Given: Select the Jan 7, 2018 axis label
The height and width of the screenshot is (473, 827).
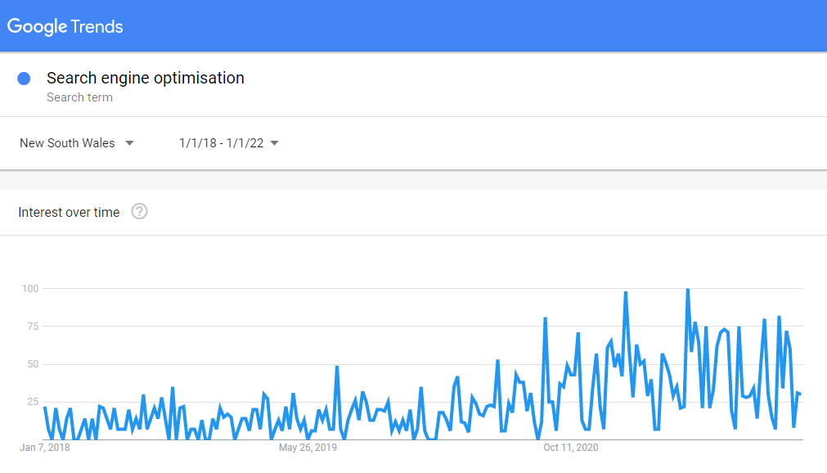Looking at the screenshot, I should (45, 448).
